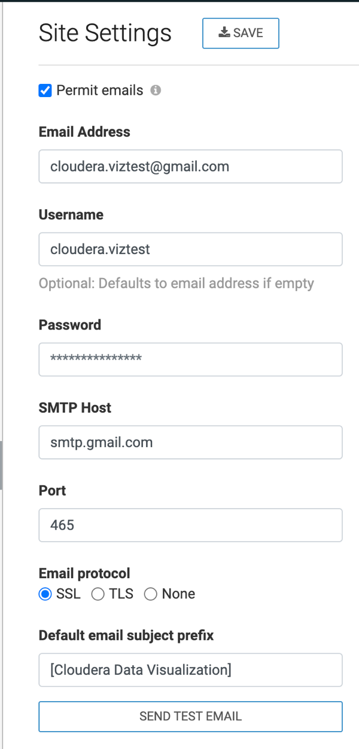Click the Email protocol label
Viewport: 359px width, 749px height.
(x=84, y=573)
